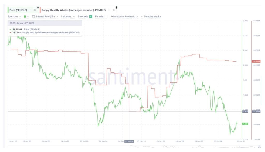Click pin marker above Whales supply tab
The height and width of the screenshot is (152, 265).
pos(116,7)
